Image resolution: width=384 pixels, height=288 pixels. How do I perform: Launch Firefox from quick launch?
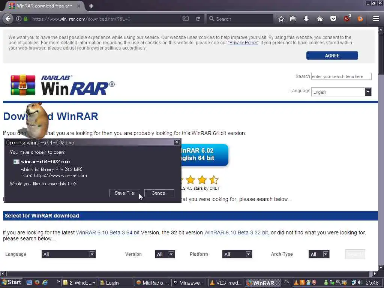pos(37,282)
